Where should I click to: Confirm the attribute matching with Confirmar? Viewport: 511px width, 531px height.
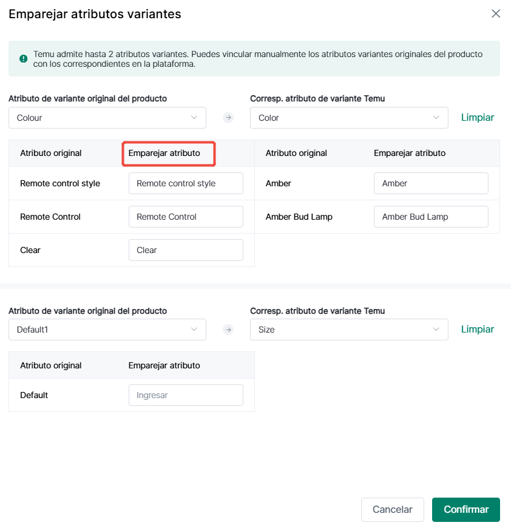(466, 510)
